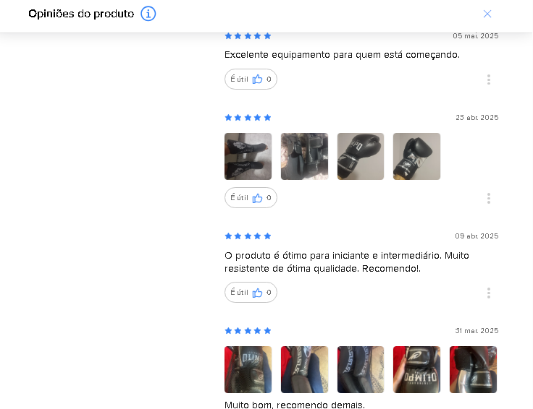Mark the 23 abr. 2025 review as useful
The width and height of the screenshot is (533, 409).
251,198
